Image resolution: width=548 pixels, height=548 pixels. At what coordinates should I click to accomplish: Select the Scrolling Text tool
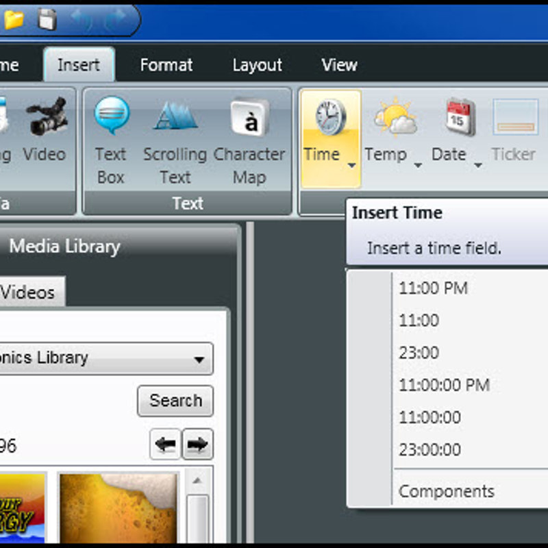click(x=175, y=116)
